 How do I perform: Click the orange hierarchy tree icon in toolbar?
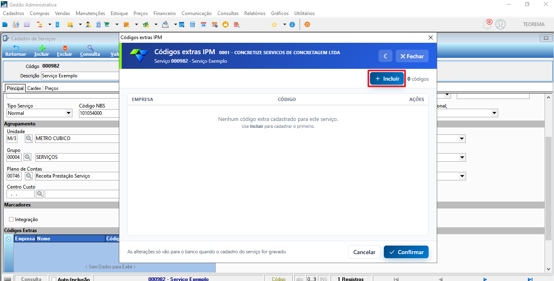pos(39,24)
